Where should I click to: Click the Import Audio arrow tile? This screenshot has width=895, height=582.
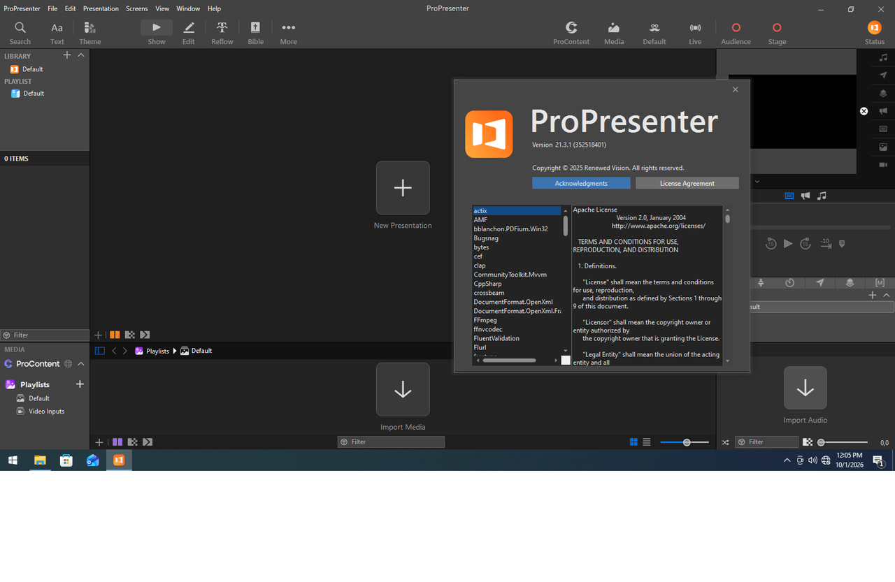tap(805, 388)
